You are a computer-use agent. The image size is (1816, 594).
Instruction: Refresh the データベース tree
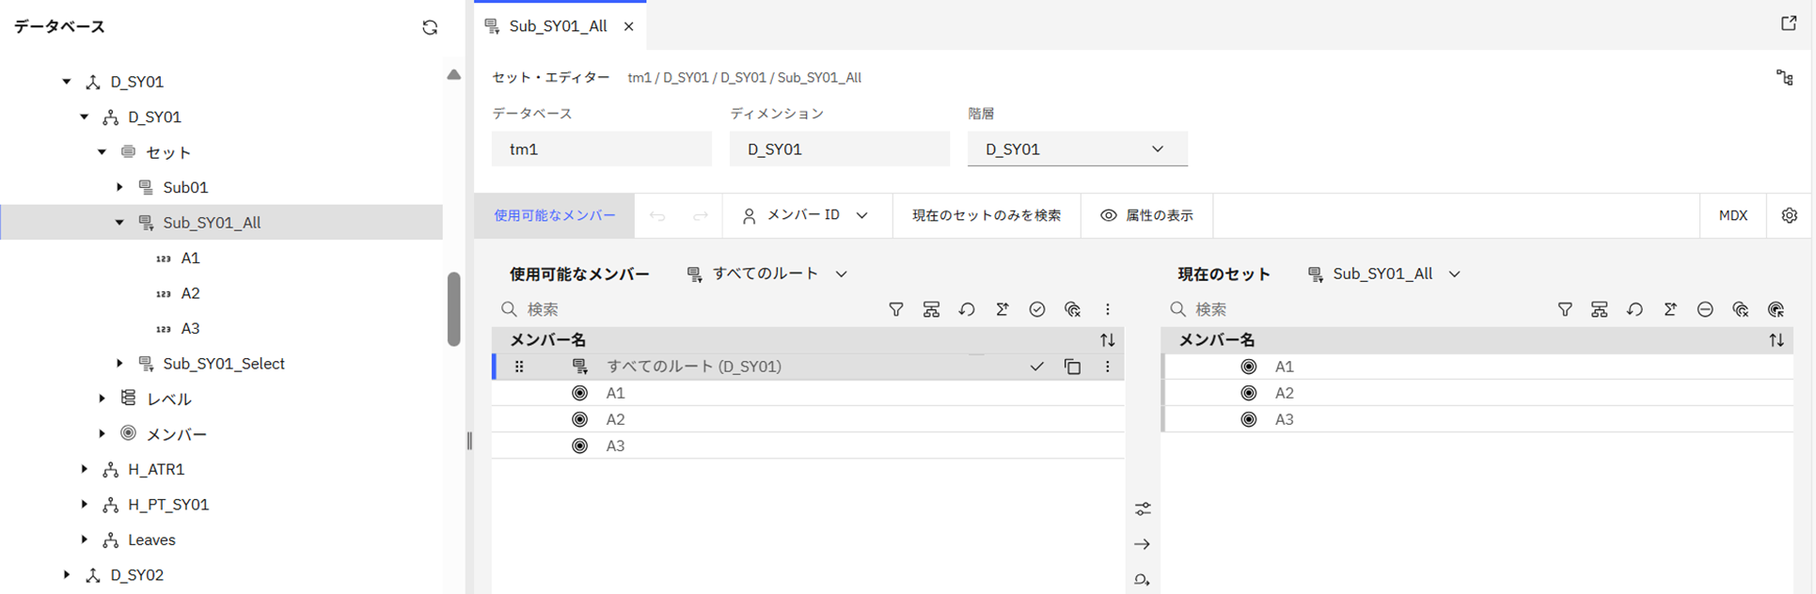point(430,27)
